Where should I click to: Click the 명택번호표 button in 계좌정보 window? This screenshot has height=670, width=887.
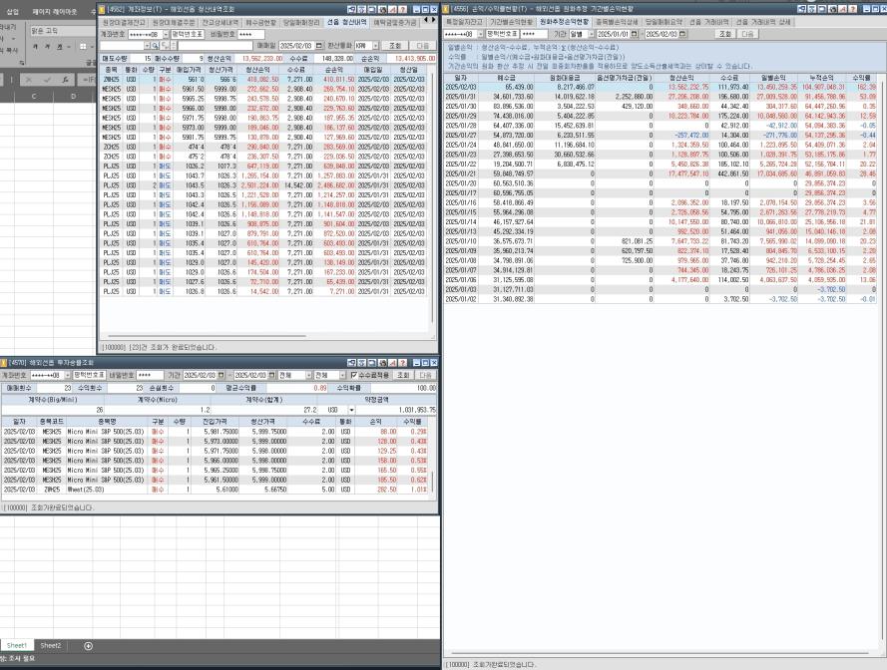[188, 35]
